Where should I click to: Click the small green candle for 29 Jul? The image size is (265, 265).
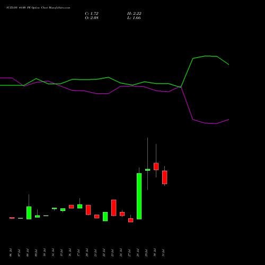tap(148, 170)
